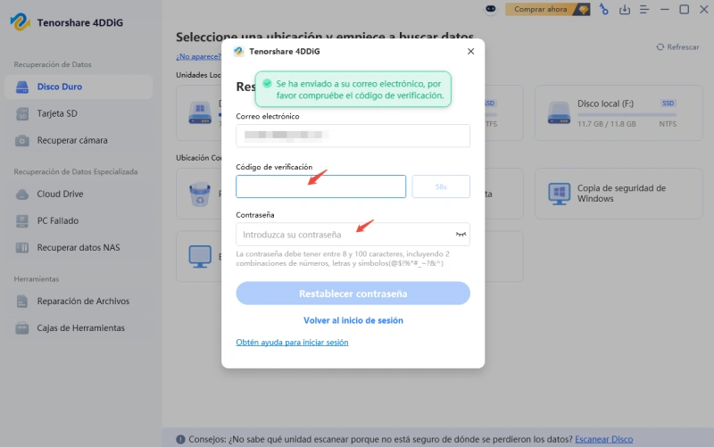The width and height of the screenshot is (714, 447).
Task: Click Restablecer contraseña button
Action: pyautogui.click(x=353, y=294)
